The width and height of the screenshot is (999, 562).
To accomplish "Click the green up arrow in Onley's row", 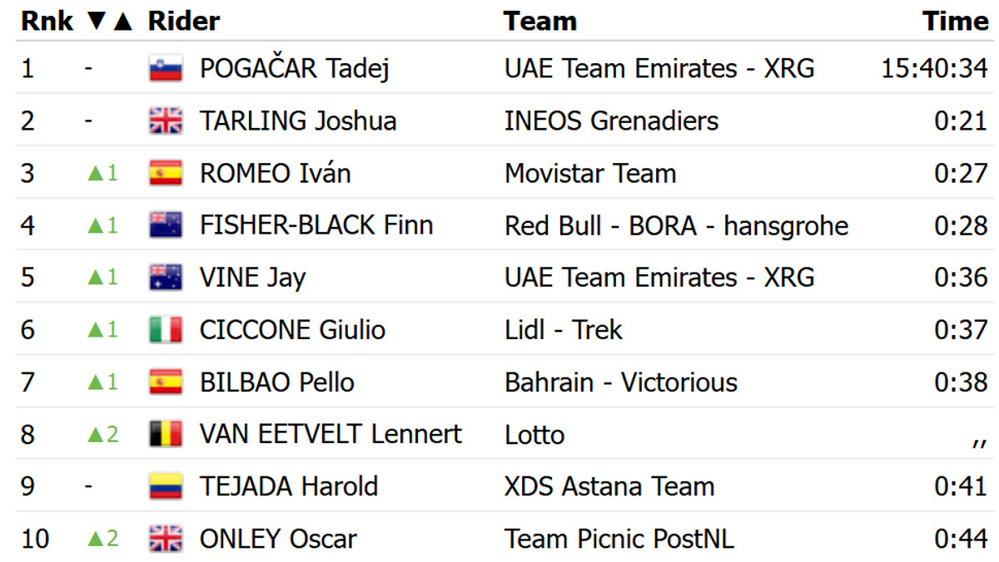I will (96, 539).
